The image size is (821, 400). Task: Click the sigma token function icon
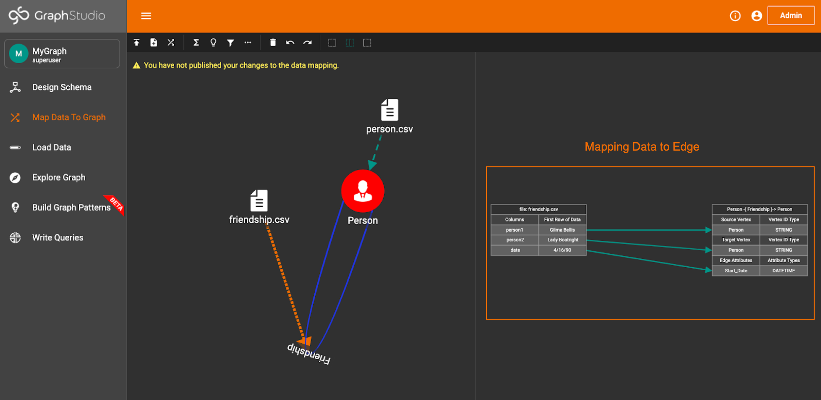pyautogui.click(x=196, y=43)
